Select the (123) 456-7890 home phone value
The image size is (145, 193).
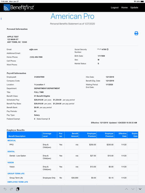36,57
